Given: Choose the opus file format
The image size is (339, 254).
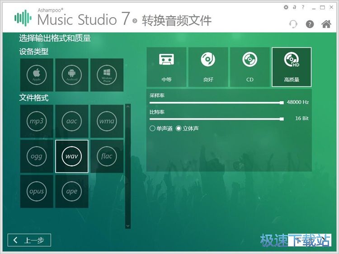Looking at the screenshot, I should click(37, 191).
